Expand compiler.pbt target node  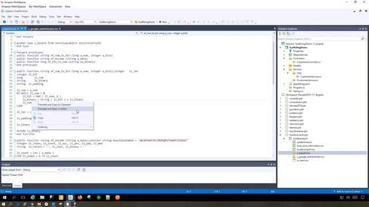click(x=281, y=98)
